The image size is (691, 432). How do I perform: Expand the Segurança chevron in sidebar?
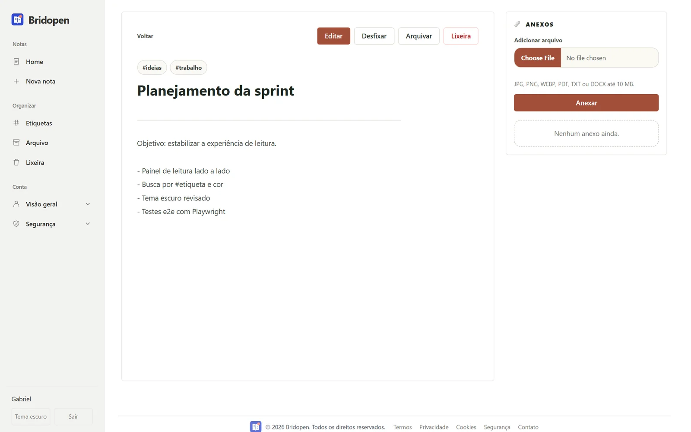click(88, 224)
